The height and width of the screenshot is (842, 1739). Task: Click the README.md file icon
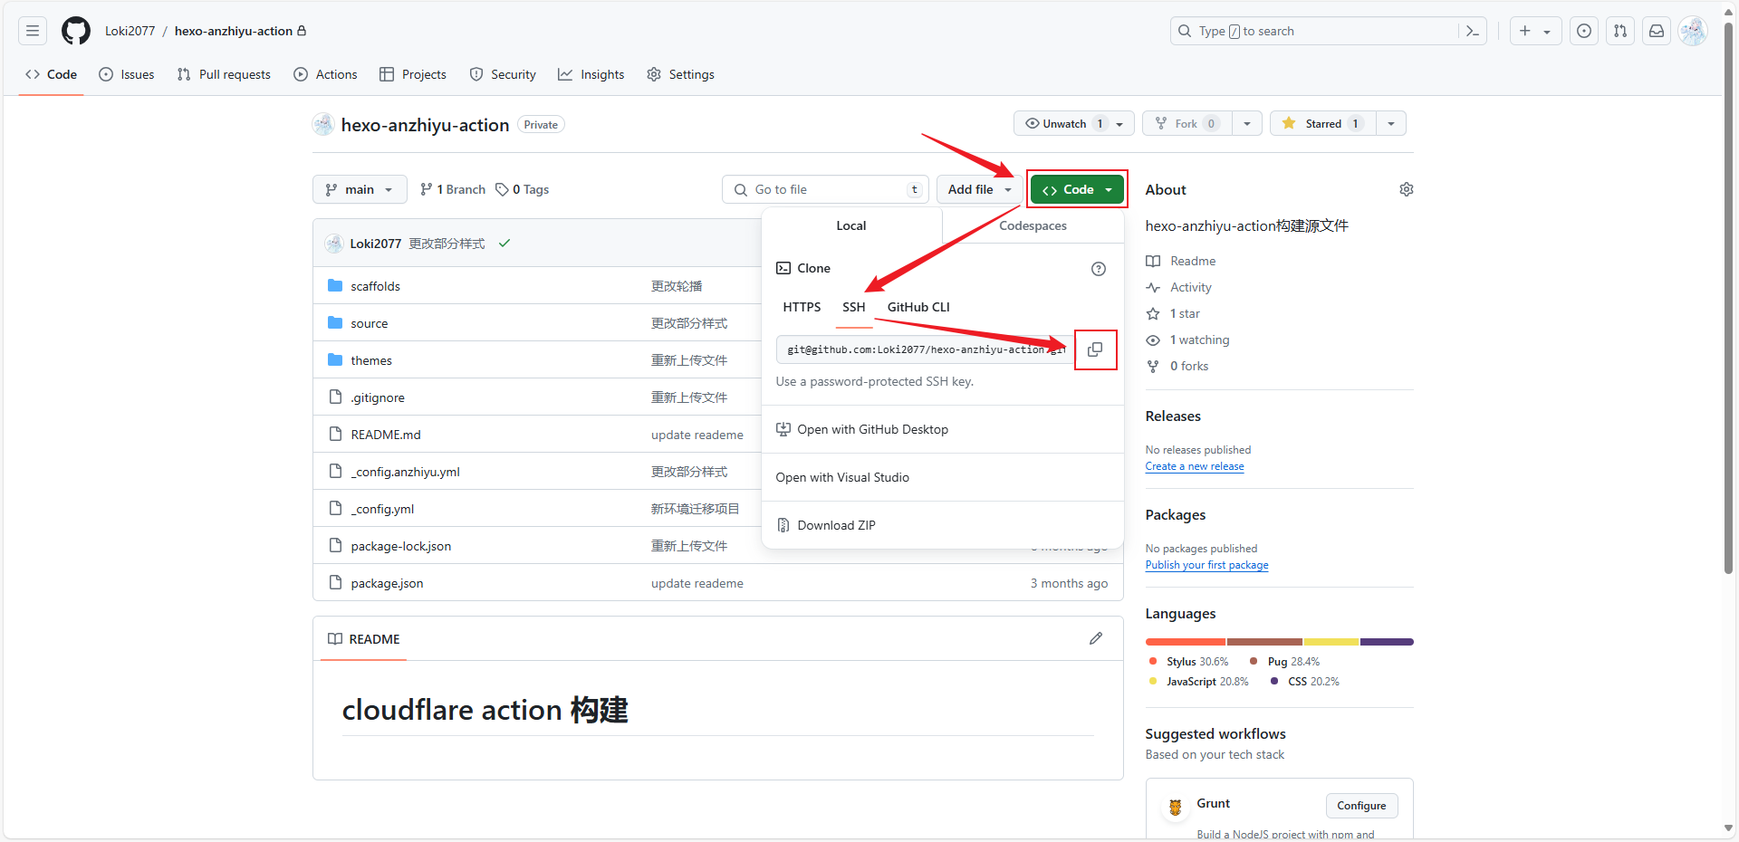[335, 434]
